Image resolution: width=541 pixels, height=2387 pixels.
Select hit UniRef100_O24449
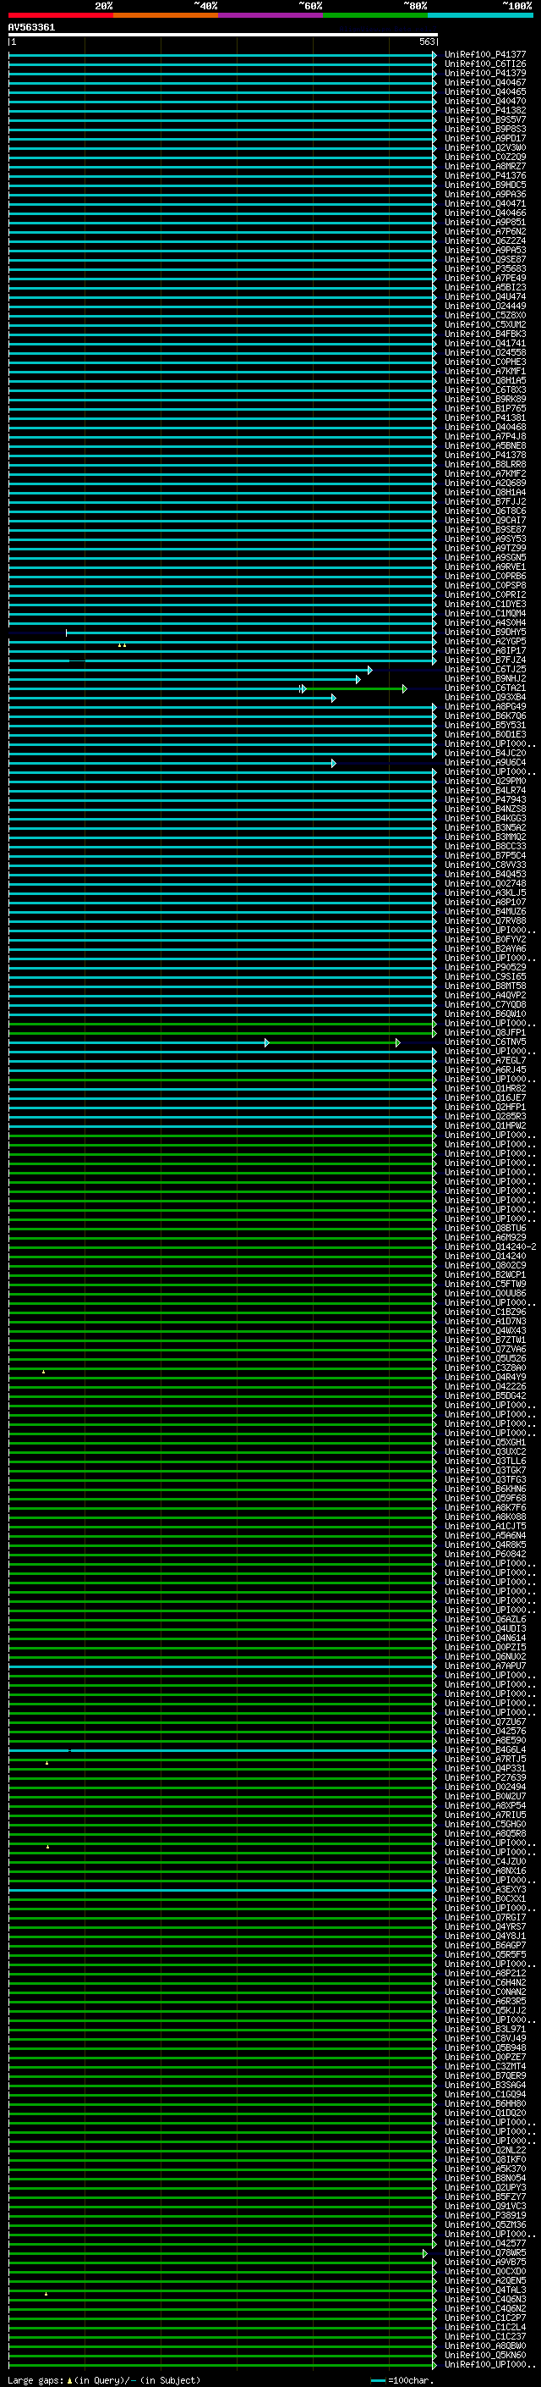[x=484, y=306]
